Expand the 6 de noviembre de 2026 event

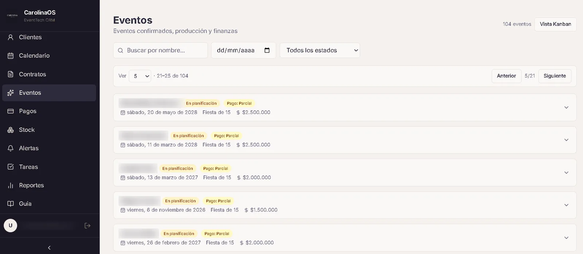coord(566,205)
